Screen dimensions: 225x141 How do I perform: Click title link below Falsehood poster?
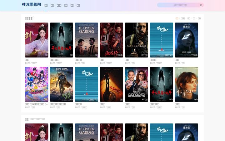click(102, 104)
